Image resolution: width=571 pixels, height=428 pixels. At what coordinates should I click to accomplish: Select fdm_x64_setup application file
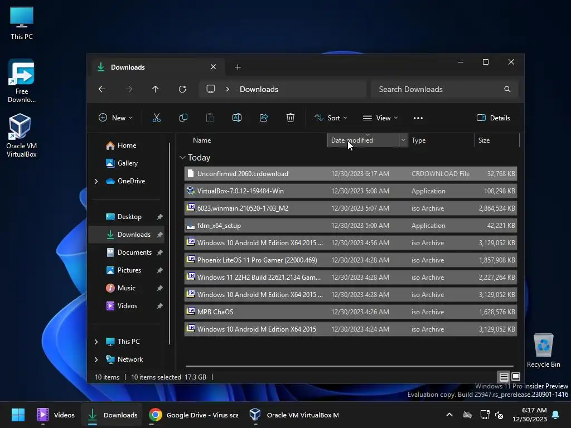(x=351, y=226)
